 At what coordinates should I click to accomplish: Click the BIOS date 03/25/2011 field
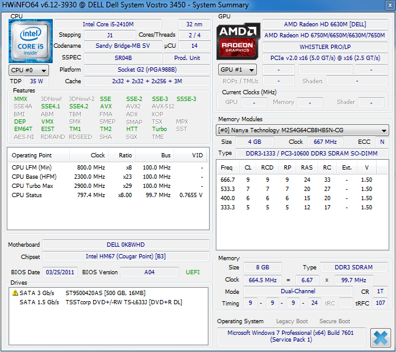(x=60, y=272)
